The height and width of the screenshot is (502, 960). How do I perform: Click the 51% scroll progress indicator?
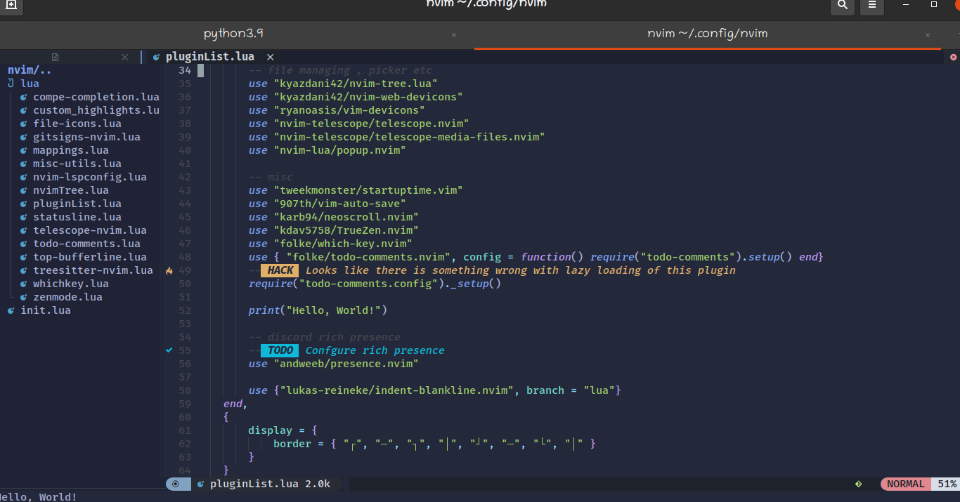click(947, 484)
